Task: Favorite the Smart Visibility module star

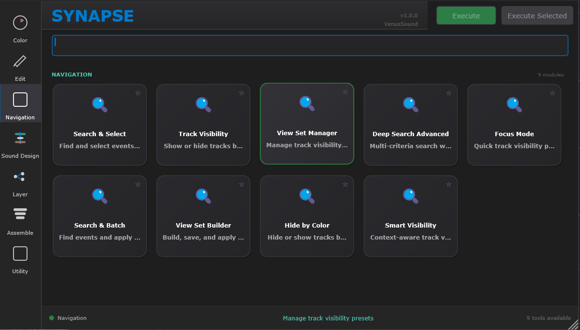Action: point(449,184)
